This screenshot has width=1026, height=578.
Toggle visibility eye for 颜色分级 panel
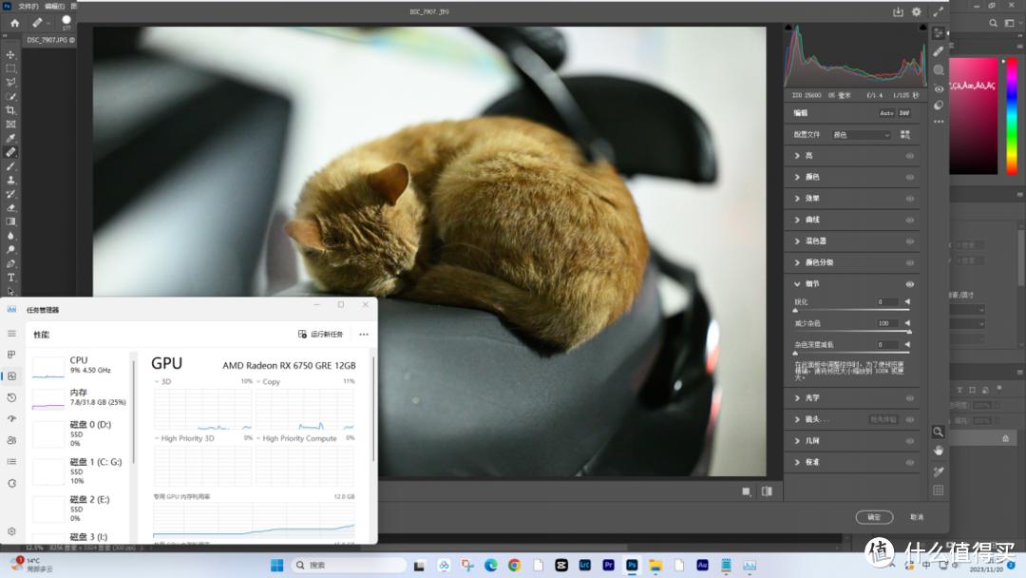point(909,262)
